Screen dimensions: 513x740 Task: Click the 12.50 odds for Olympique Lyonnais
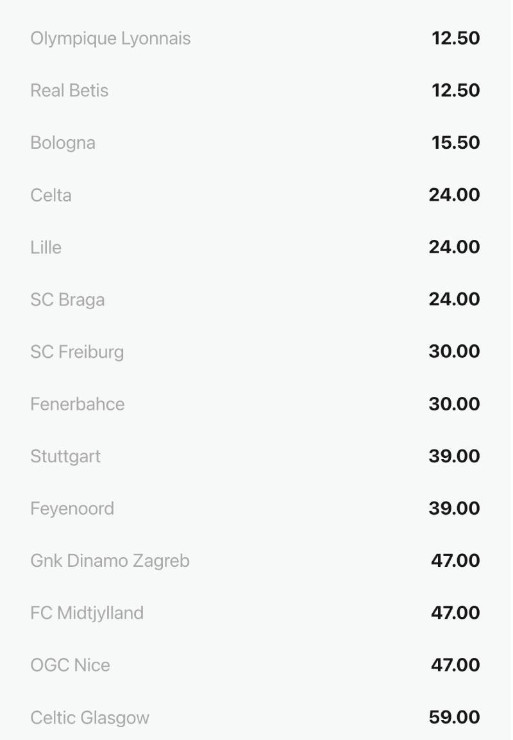click(x=455, y=38)
